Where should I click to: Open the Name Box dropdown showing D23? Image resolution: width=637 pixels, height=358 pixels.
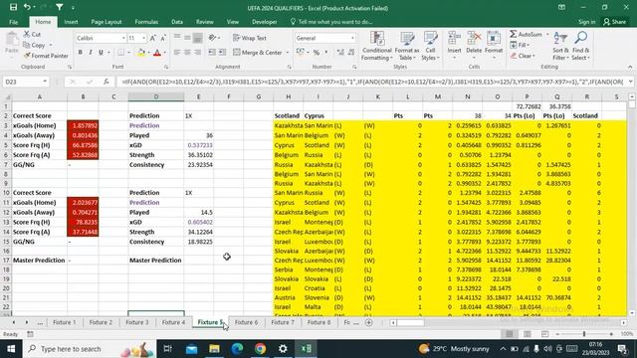click(x=45, y=82)
